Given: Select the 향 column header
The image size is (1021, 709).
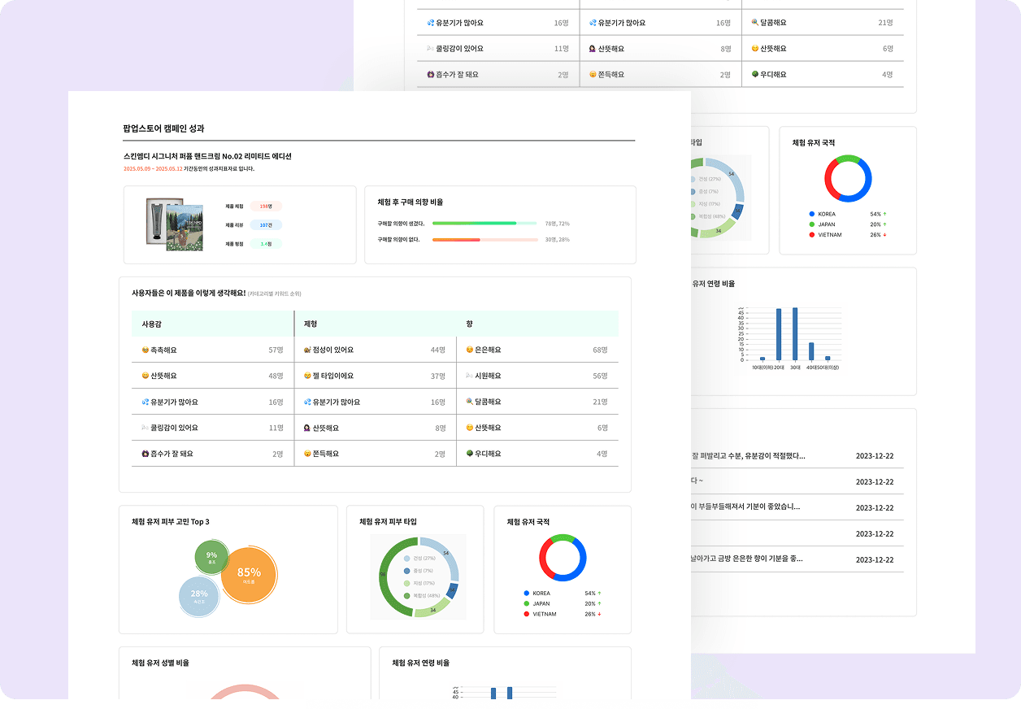Looking at the screenshot, I should (x=469, y=324).
